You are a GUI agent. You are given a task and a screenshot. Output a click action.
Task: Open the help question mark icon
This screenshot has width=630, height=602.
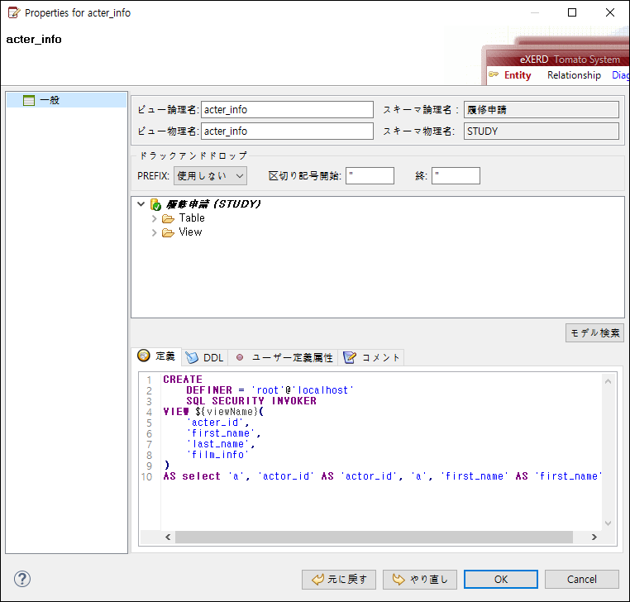(x=22, y=579)
